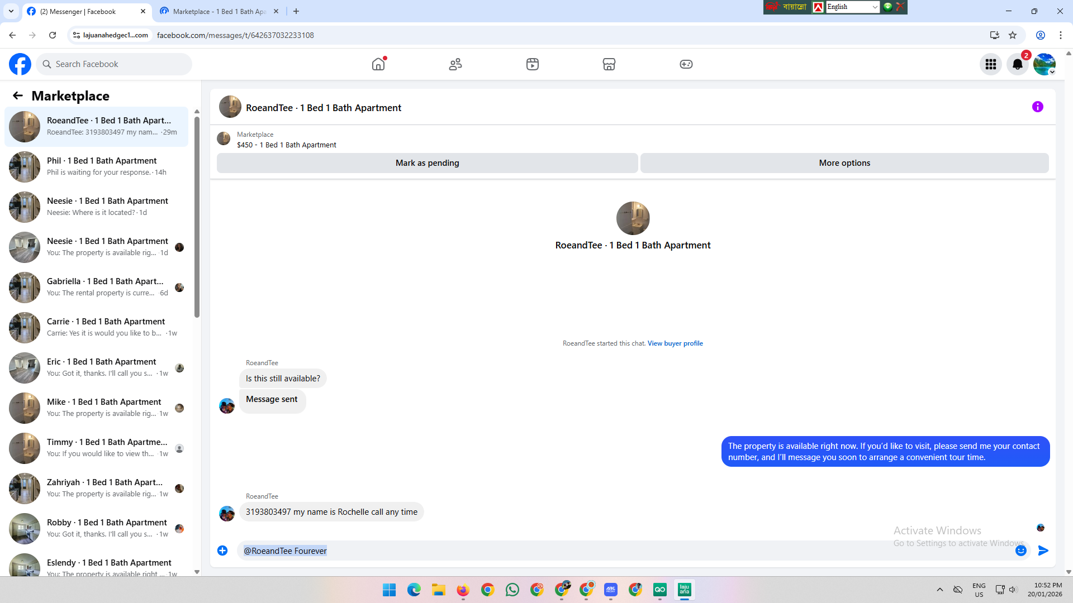The height and width of the screenshot is (603, 1073).
Task: Close the Messenger | Facebook tab
Action: [x=143, y=11]
